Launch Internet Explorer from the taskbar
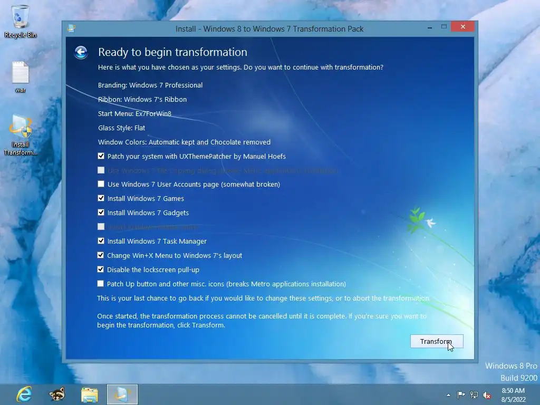540x405 pixels. pos(24,394)
